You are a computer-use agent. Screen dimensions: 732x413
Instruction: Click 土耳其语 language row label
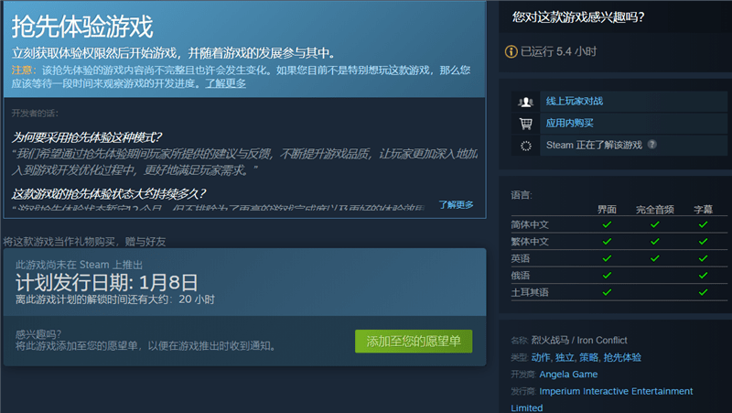530,292
